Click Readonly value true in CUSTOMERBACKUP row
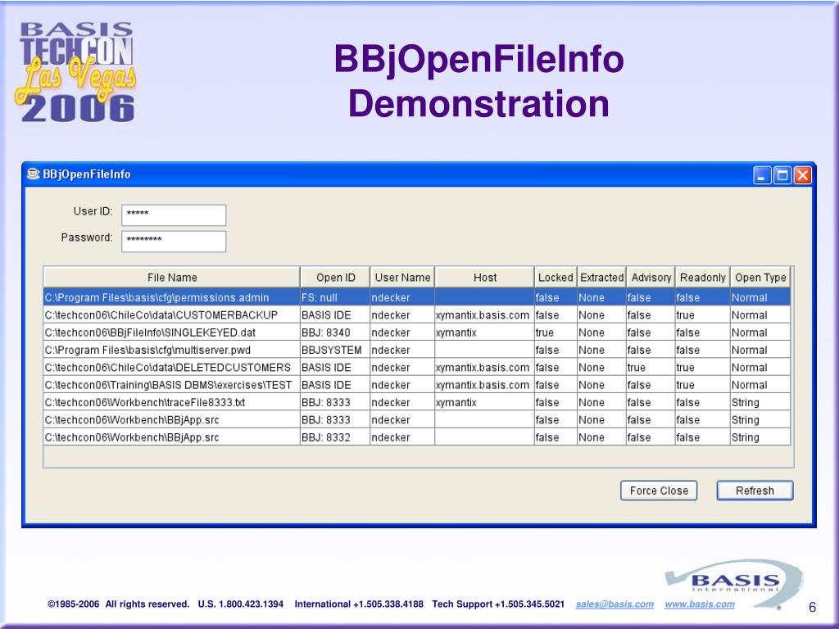839x629 pixels. [702, 315]
